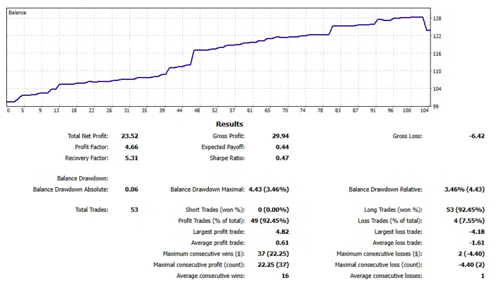This screenshot has height=287, width=501.
Task: Select the Sharpe Ratio value 0.47
Action: (x=282, y=158)
